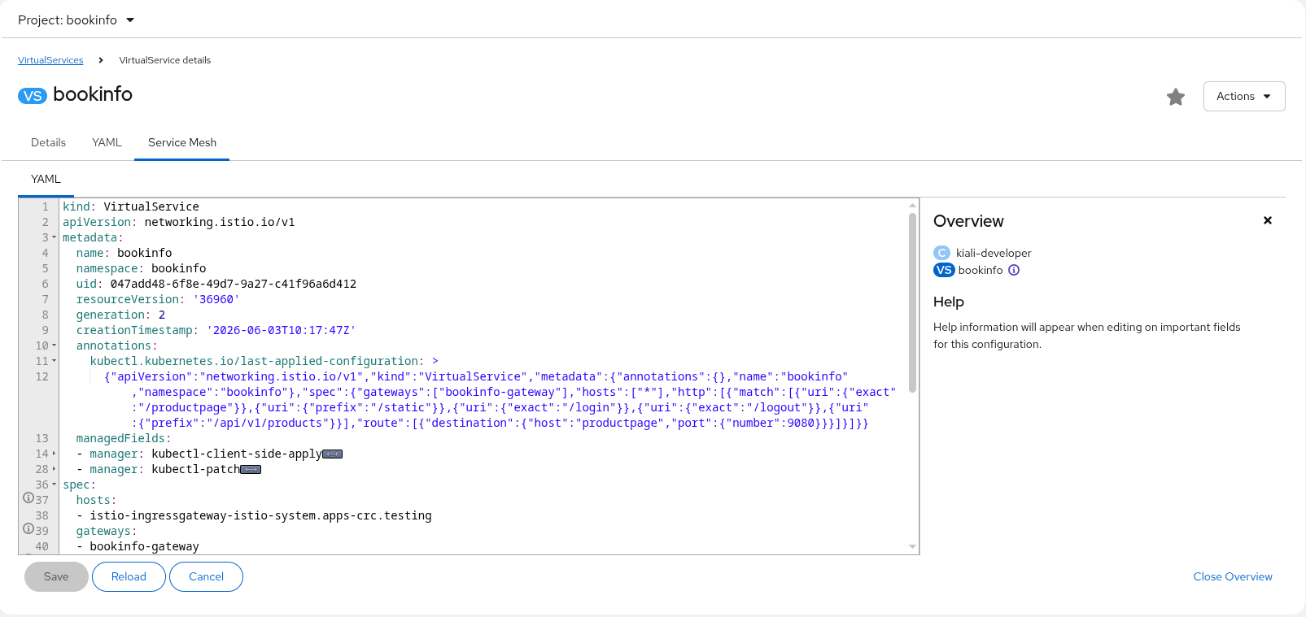Unfold collapsed kubectl-client-side-apply block marker
The image size is (1306, 617).
click(332, 454)
